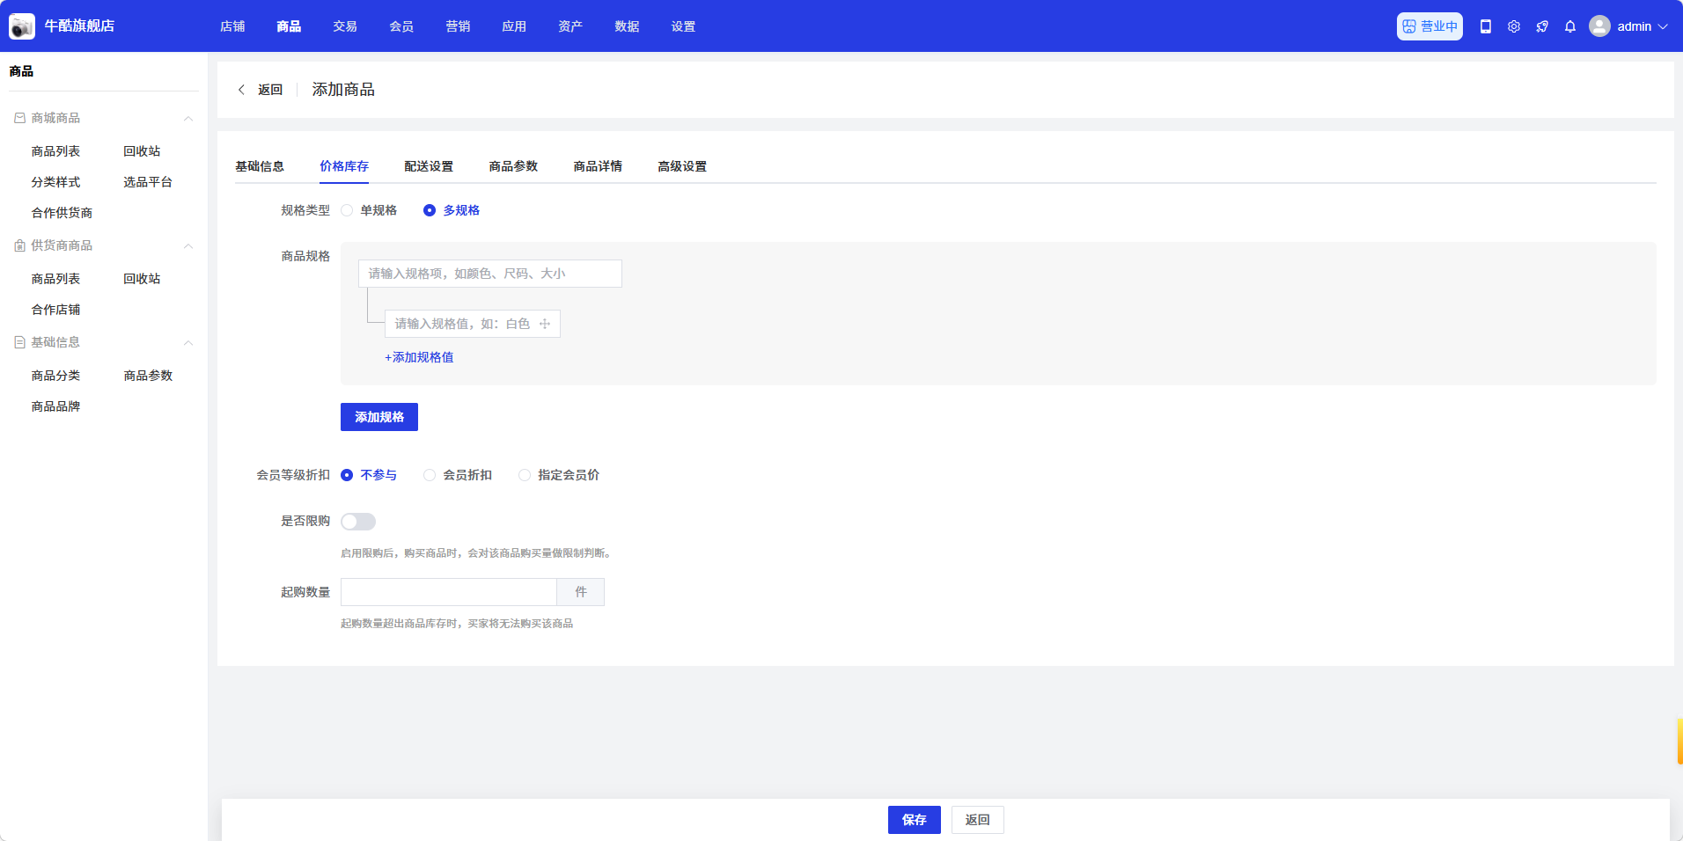Image resolution: width=1683 pixels, height=841 pixels.
Task: Click the +添加规格值 link
Action: tap(419, 357)
